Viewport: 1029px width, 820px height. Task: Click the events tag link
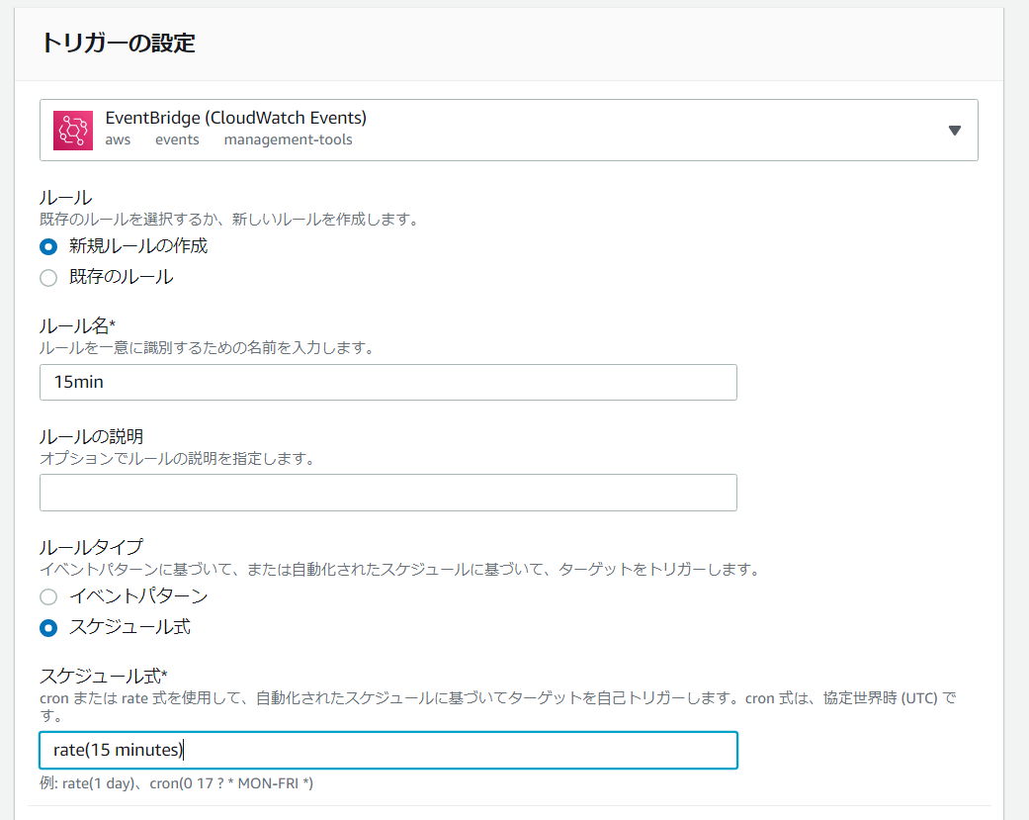(177, 139)
